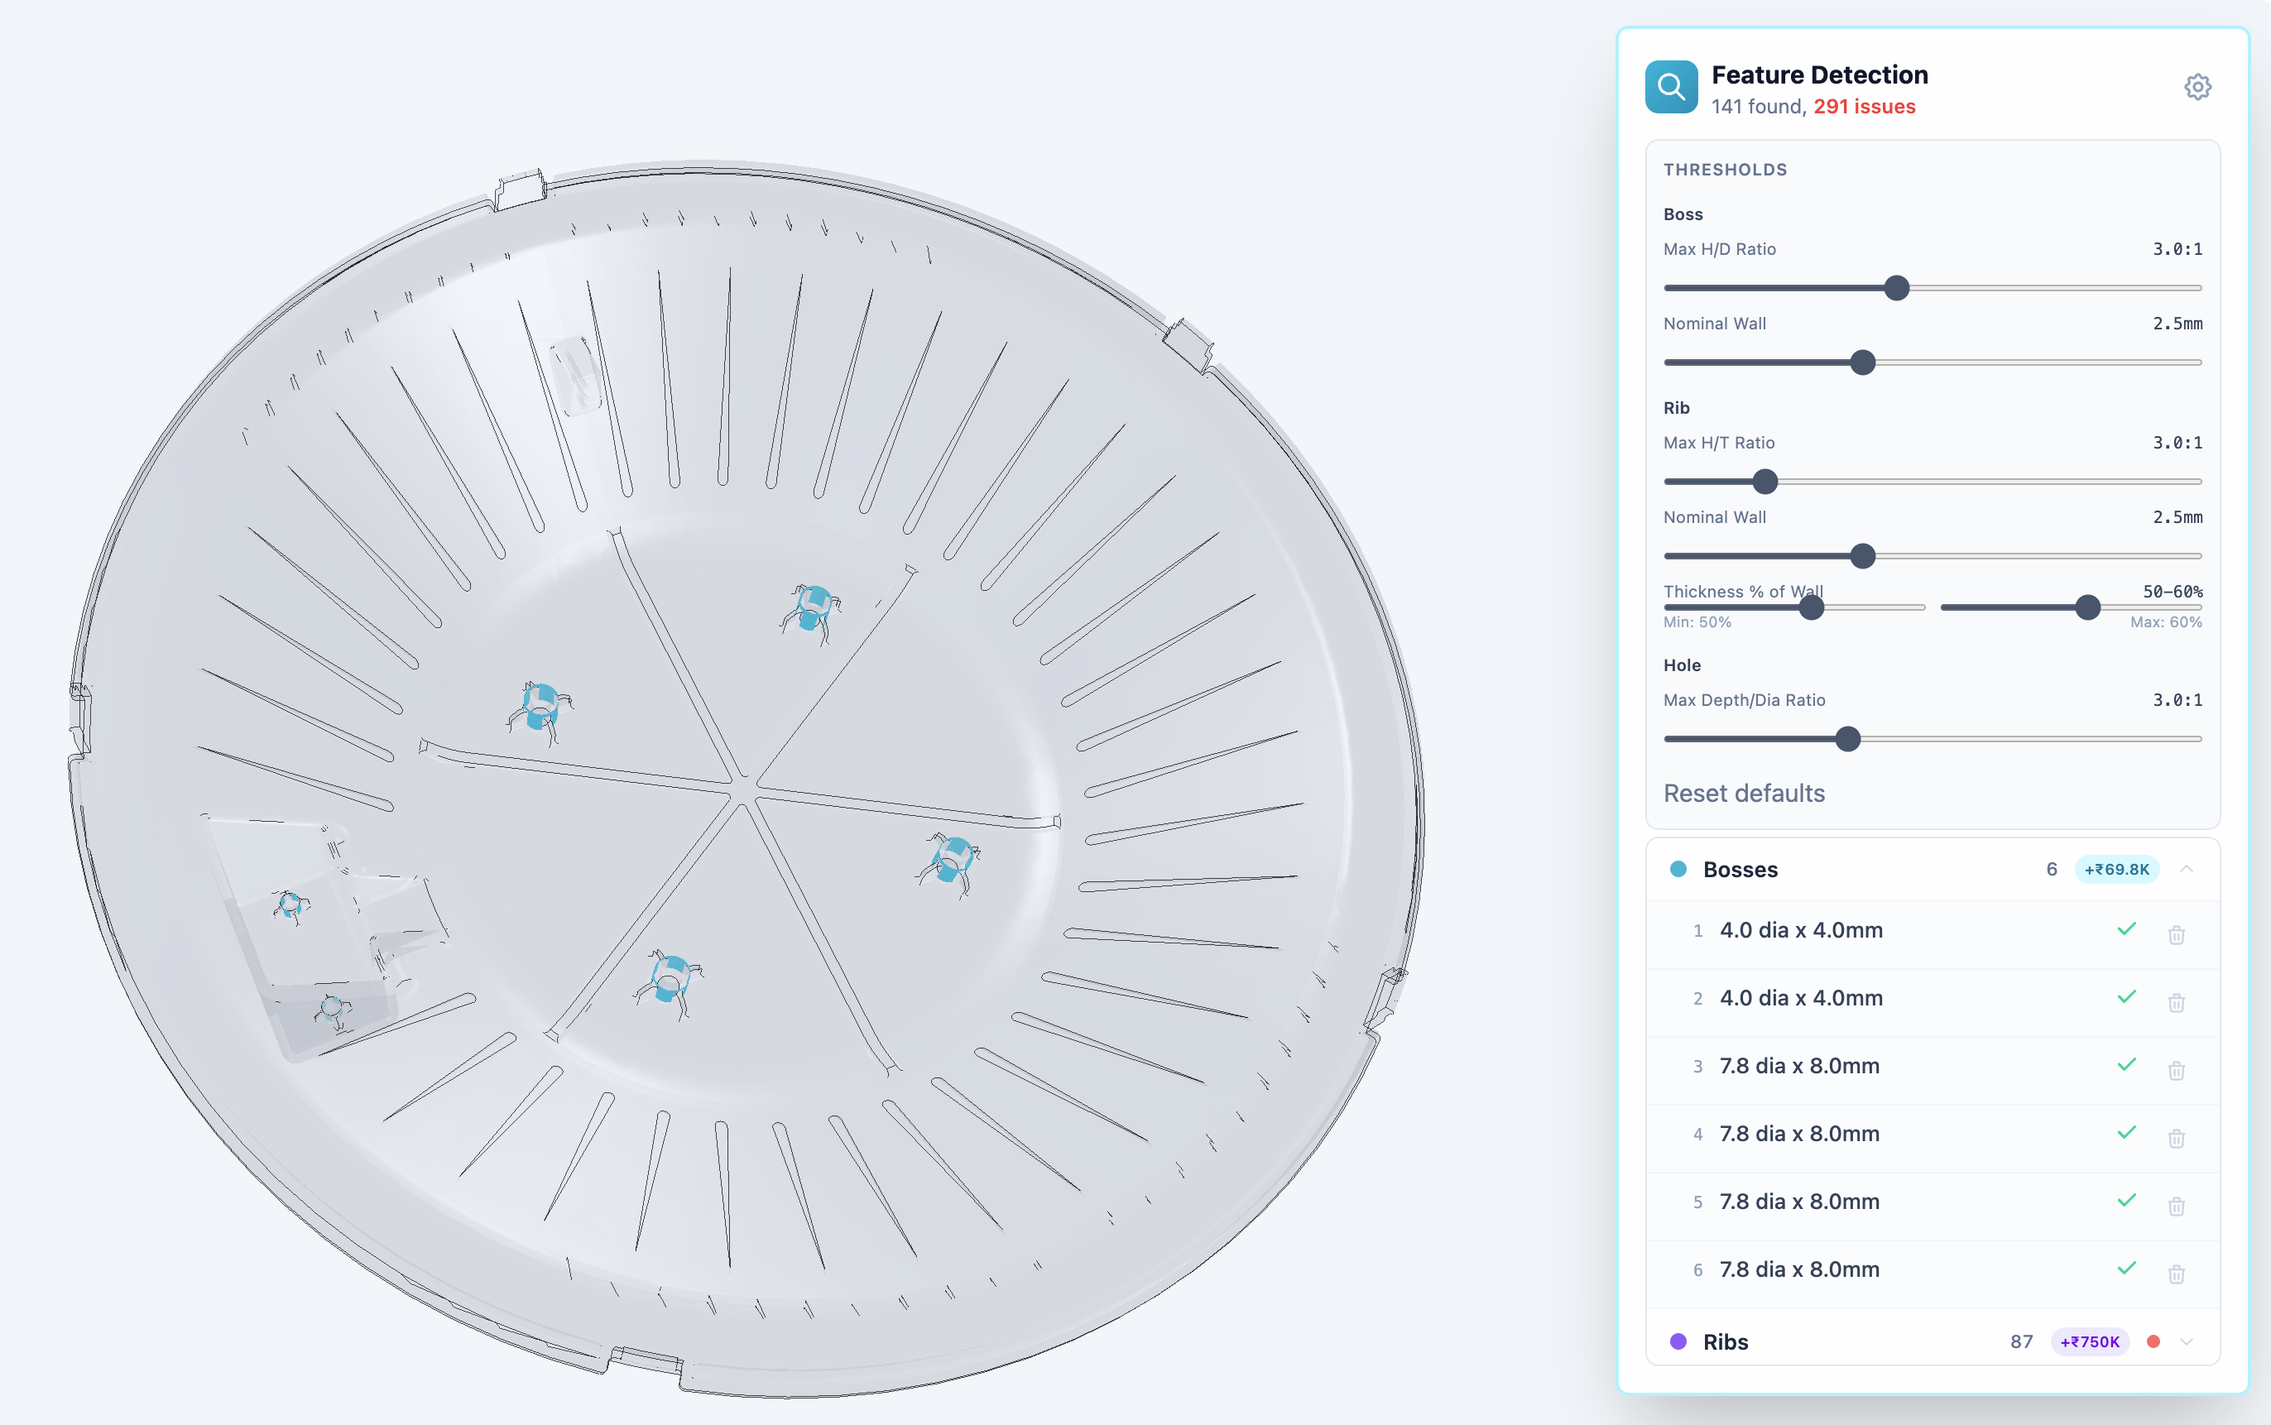Toggle the green checkmark on boss 3

(x=2126, y=1065)
